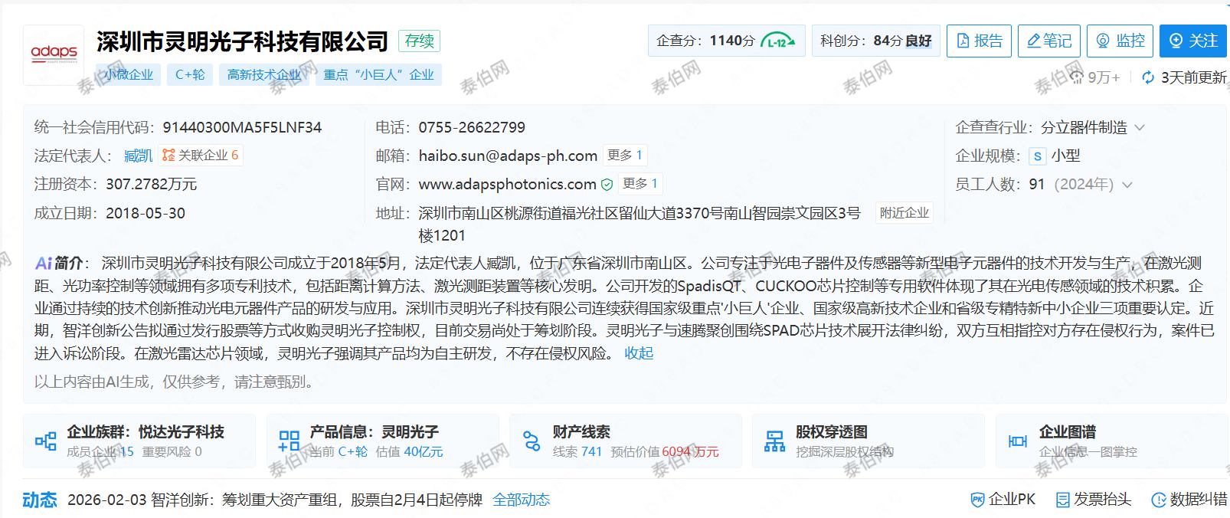
Task: Enable 监控 monitoring for this company
Action: [1119, 41]
